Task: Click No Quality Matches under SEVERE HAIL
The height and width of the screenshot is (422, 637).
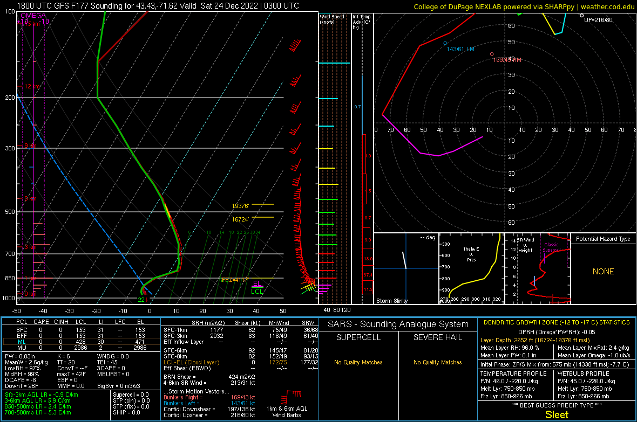Action: tap(437, 362)
